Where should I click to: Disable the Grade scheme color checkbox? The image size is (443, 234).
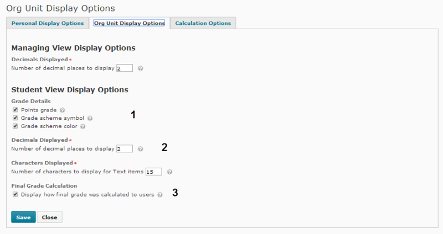(14, 126)
